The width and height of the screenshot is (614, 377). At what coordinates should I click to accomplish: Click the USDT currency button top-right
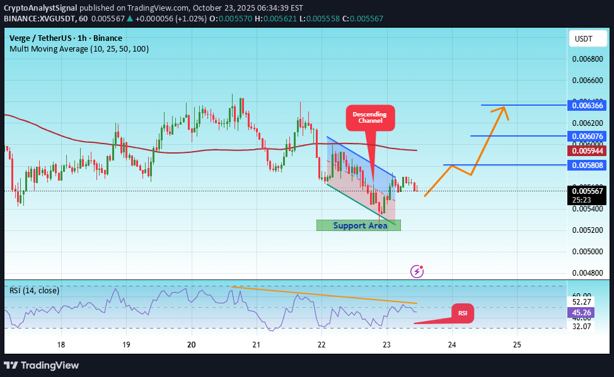click(588, 38)
